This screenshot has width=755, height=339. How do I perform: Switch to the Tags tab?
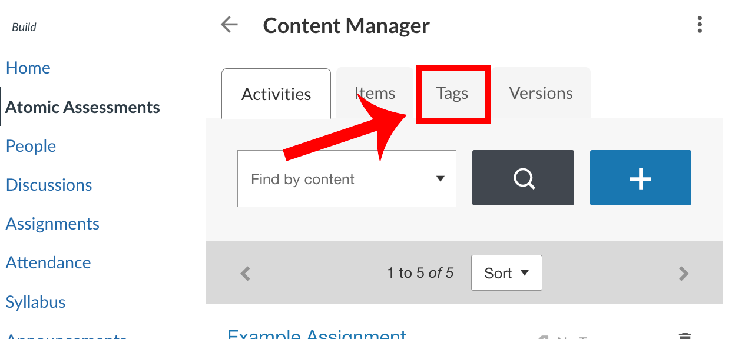click(452, 93)
